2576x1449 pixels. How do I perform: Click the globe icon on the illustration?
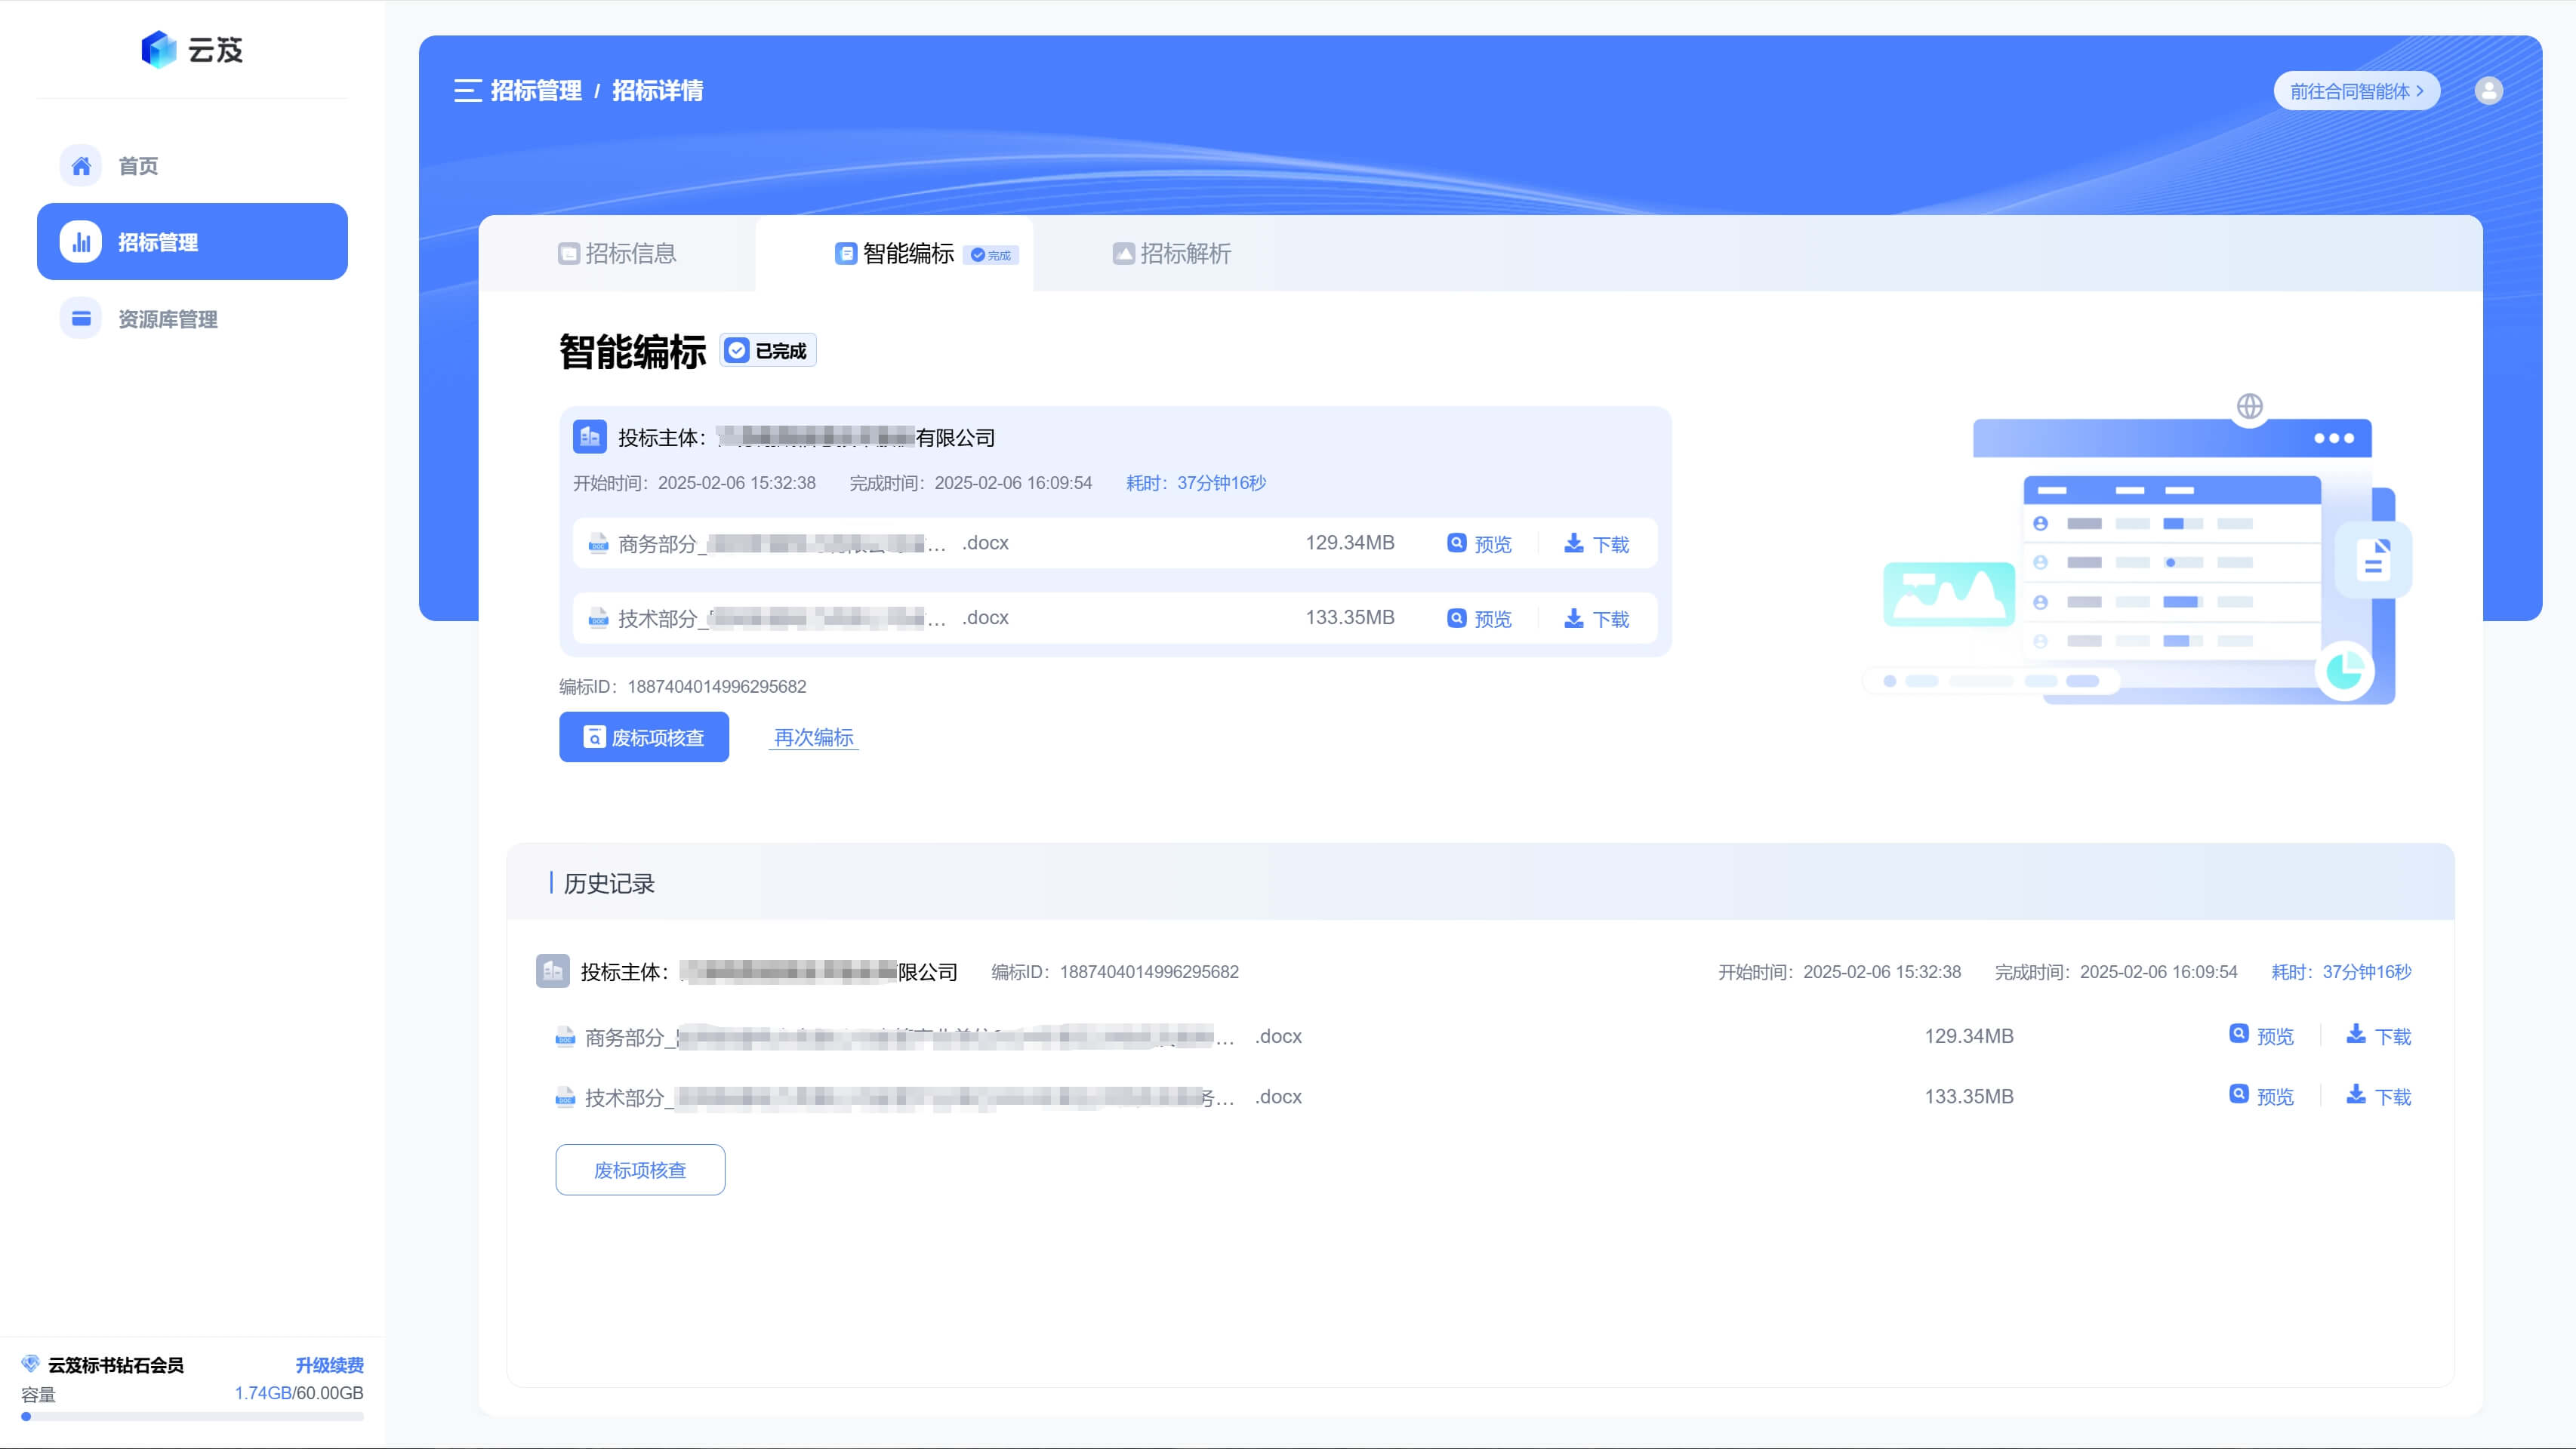coord(2249,407)
